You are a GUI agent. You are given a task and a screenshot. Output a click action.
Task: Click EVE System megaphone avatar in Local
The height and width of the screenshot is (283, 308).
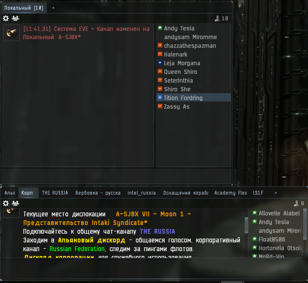12,33
